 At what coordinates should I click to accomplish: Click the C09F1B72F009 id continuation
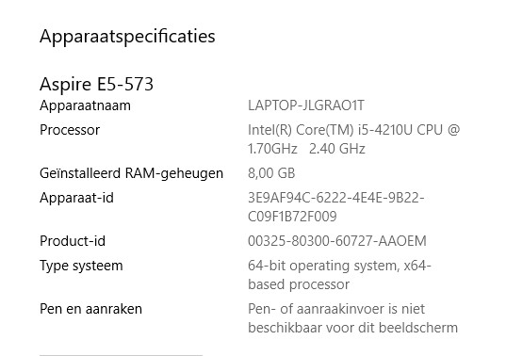pyautogui.click(x=292, y=217)
